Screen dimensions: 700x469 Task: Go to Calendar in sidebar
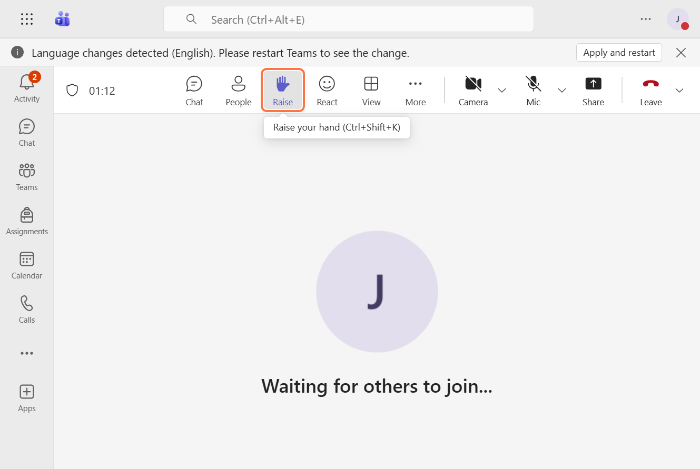(x=27, y=265)
